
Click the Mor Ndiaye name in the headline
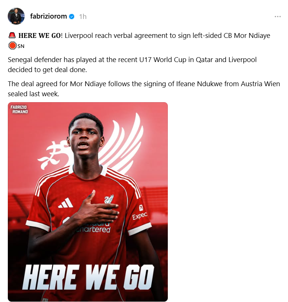coord(252,36)
